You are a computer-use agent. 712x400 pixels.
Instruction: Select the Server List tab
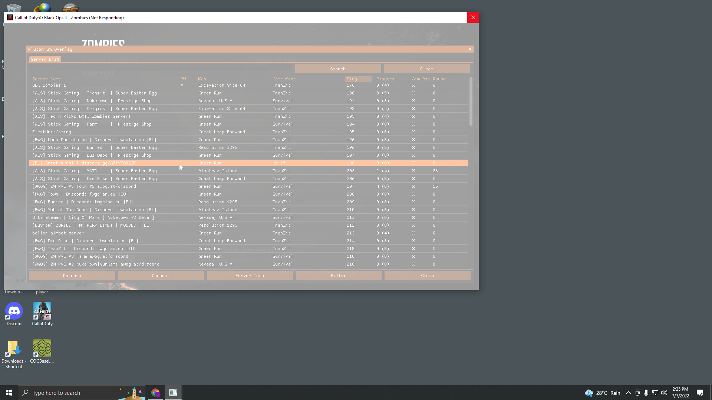pyautogui.click(x=45, y=59)
